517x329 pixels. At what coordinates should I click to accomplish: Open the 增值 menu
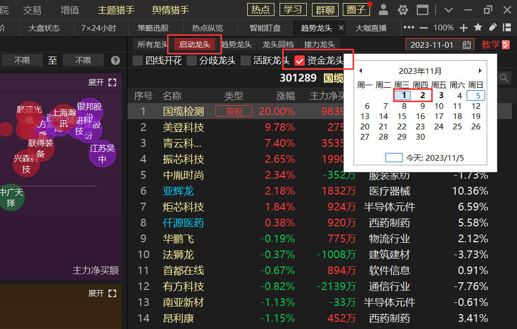[x=70, y=10]
